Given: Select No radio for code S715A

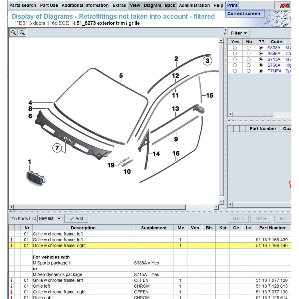Looking at the screenshot, I should 248,60.
